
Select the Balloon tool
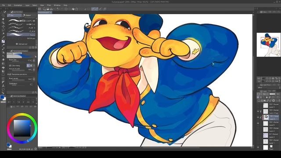point(3,90)
